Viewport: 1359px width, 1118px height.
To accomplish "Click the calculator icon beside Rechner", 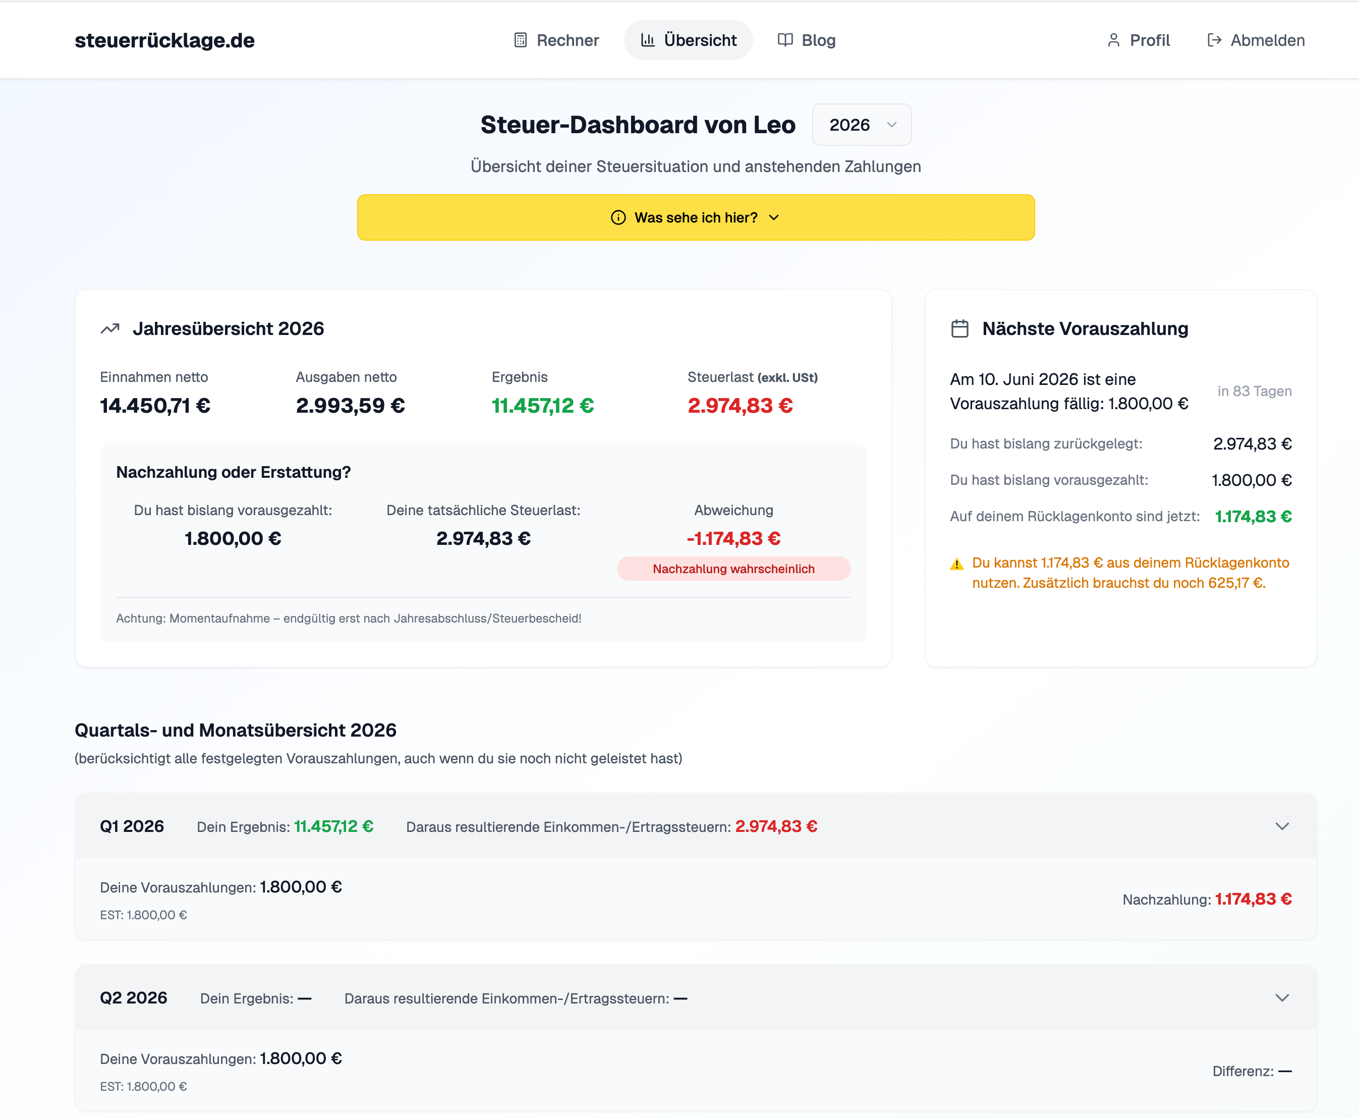I will [x=520, y=40].
